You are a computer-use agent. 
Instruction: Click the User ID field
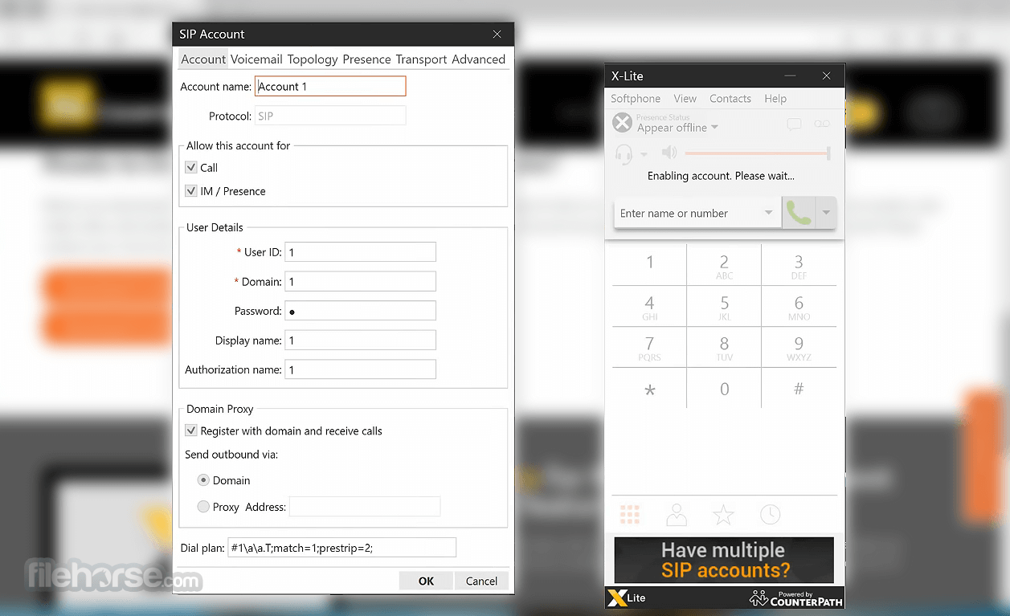361,252
